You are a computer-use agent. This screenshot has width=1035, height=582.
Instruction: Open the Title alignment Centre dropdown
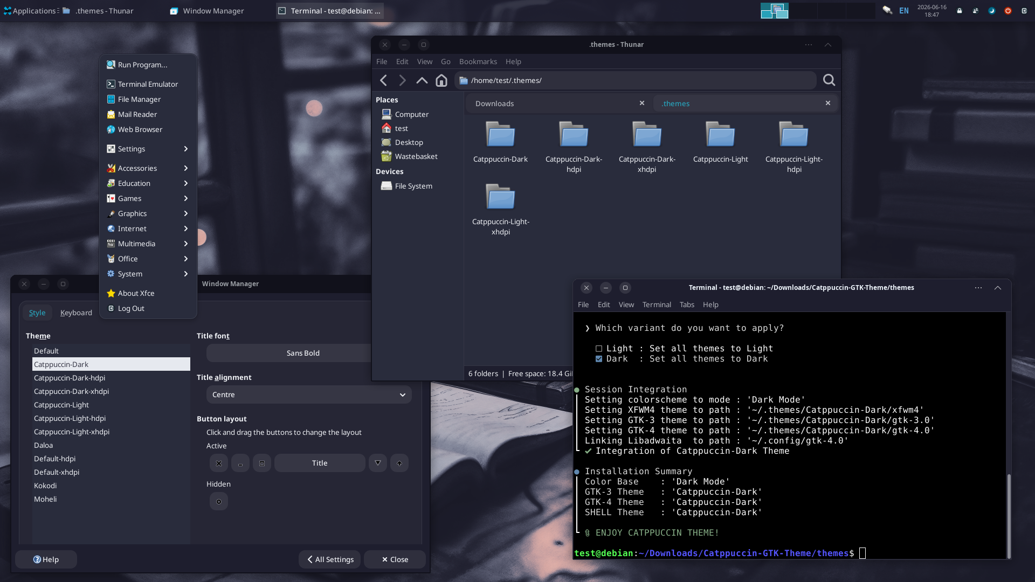point(309,394)
